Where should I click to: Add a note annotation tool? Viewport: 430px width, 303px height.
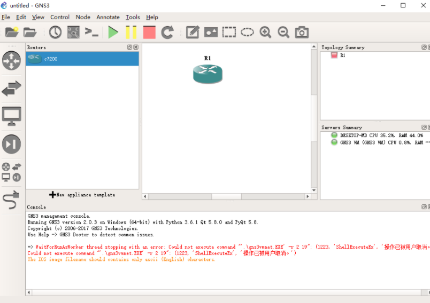193,32
